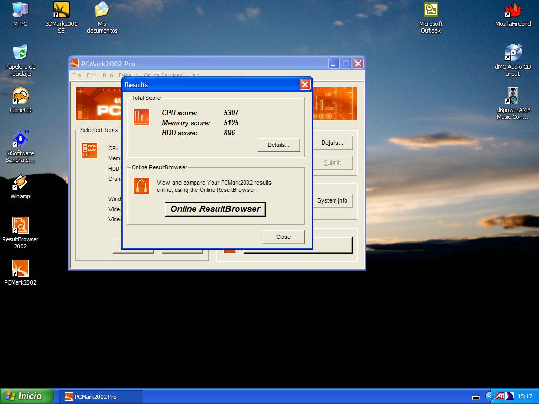Image resolution: width=539 pixels, height=404 pixels.
Task: Click the SiSoftware Sandra shortcut
Action: coord(20,139)
